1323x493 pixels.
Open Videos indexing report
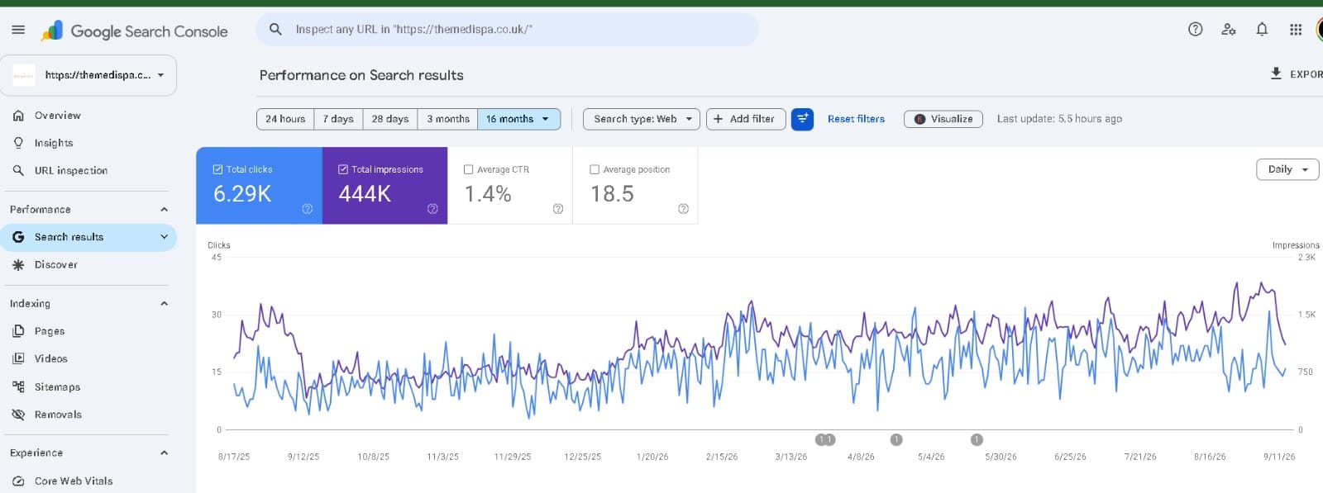pyautogui.click(x=51, y=359)
